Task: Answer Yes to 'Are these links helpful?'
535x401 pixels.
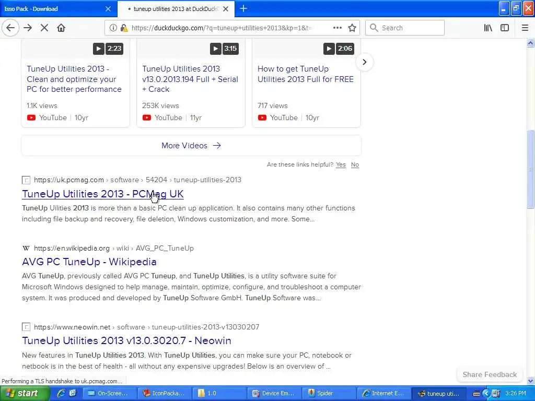Action: (x=341, y=164)
